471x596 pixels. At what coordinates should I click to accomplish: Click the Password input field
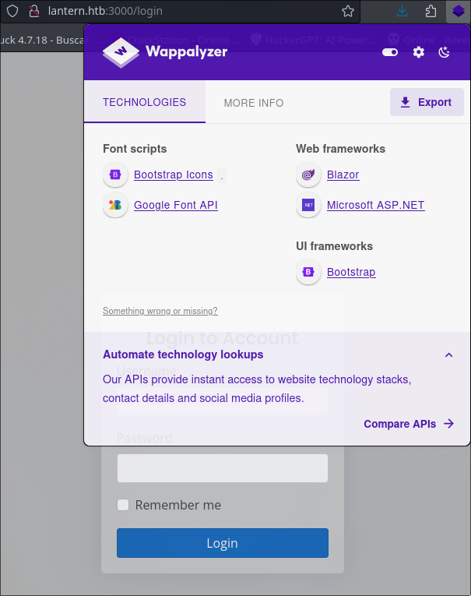(222, 468)
